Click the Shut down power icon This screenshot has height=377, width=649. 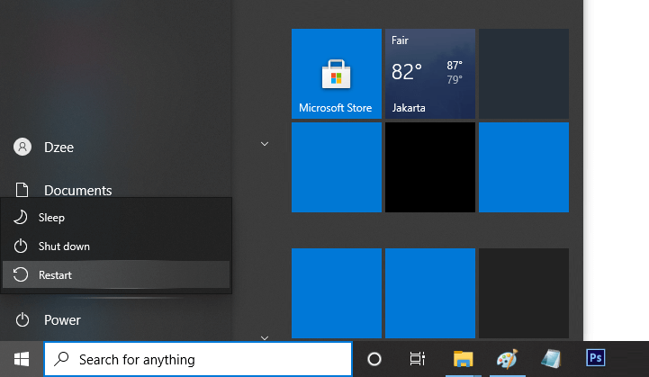[21, 247]
